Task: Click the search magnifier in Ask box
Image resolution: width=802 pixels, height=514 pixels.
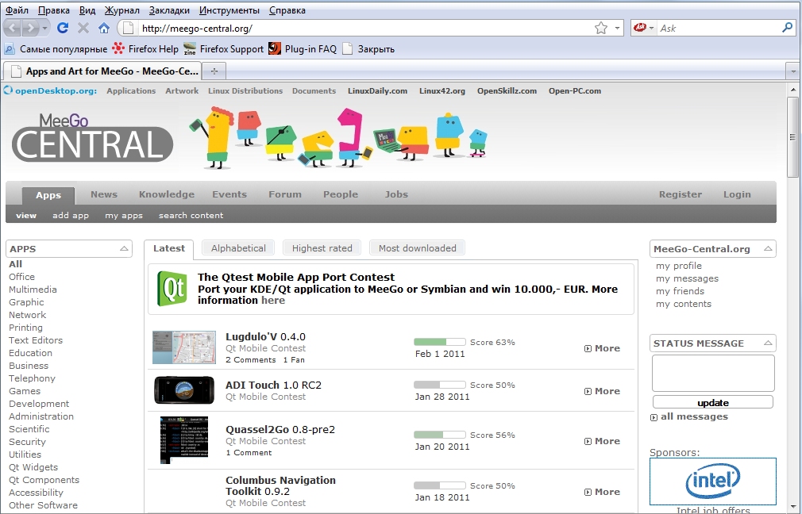Action: click(787, 28)
